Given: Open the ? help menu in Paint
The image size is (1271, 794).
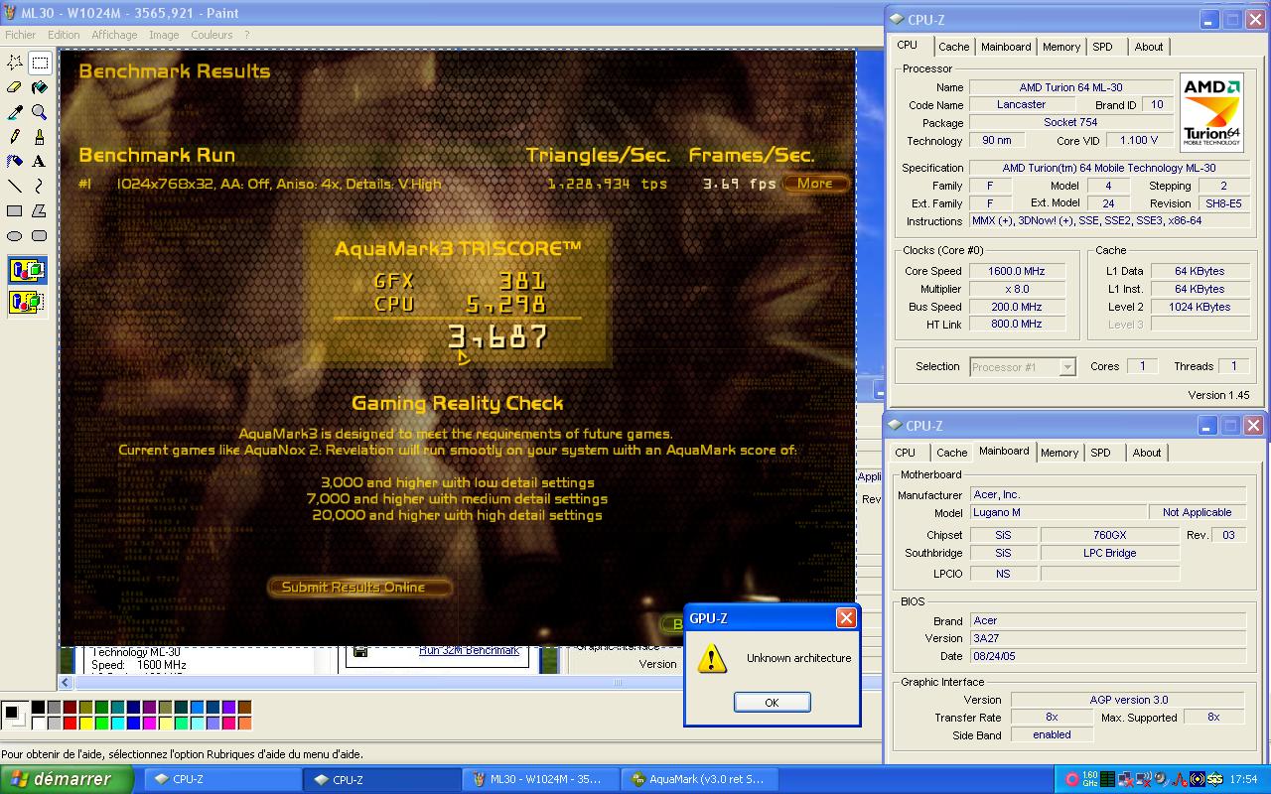Looking at the screenshot, I should [x=247, y=35].
